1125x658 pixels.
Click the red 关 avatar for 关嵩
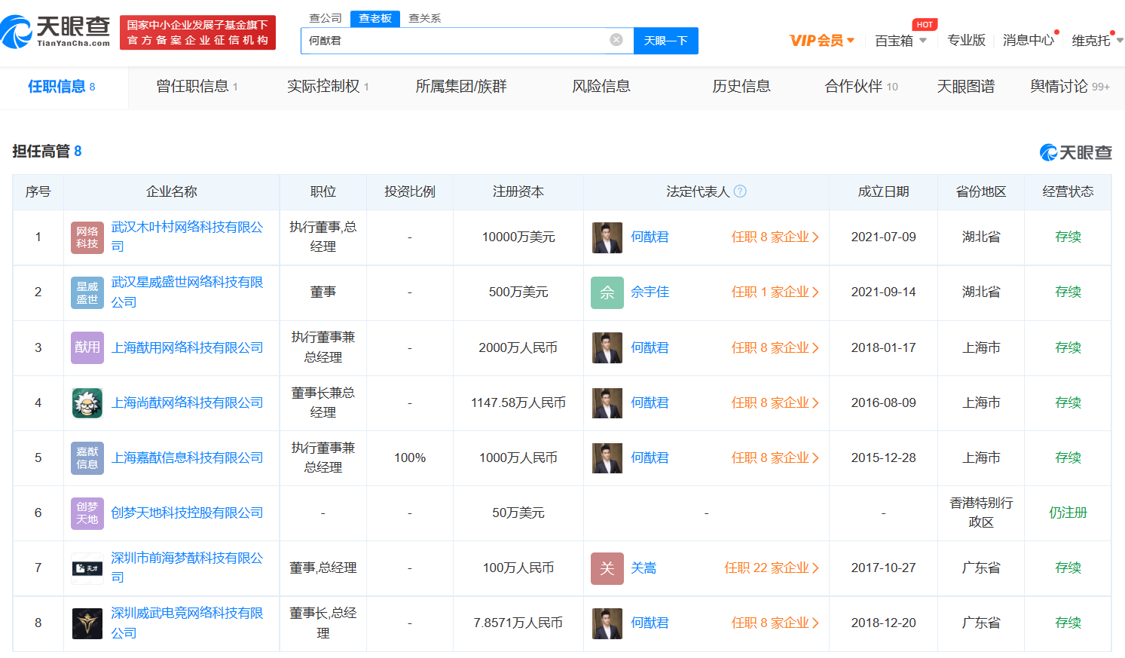(x=607, y=568)
